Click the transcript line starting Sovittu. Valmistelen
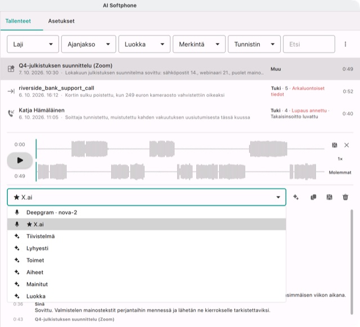This screenshot has width=360, height=327. 152,310
